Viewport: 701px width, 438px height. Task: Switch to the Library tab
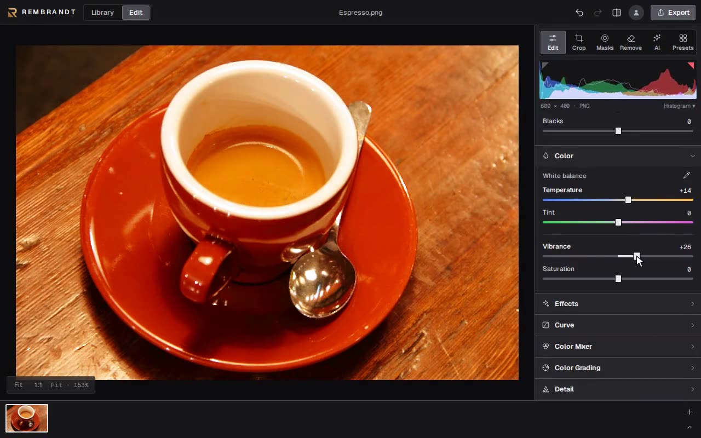pyautogui.click(x=102, y=13)
